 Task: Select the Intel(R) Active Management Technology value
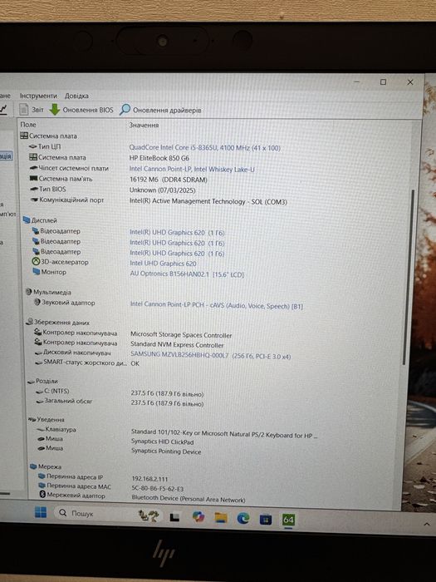tap(208, 201)
